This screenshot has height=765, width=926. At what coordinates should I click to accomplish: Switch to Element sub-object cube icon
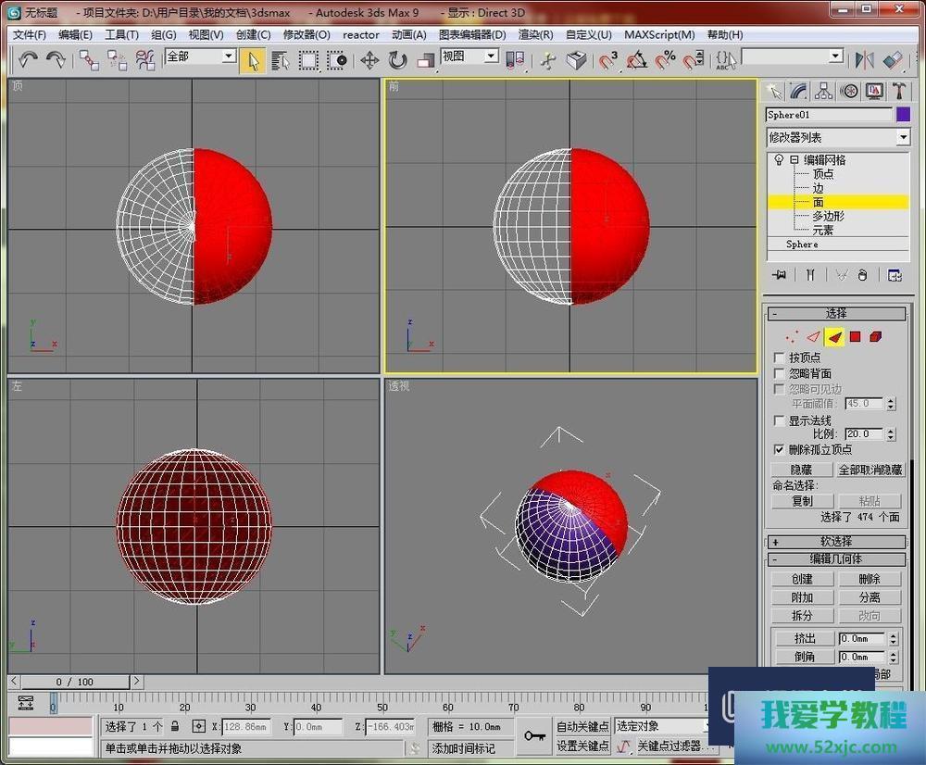pyautogui.click(x=876, y=337)
